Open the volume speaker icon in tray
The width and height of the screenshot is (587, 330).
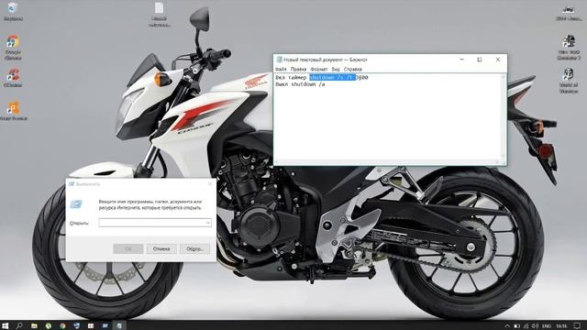pos(535,326)
